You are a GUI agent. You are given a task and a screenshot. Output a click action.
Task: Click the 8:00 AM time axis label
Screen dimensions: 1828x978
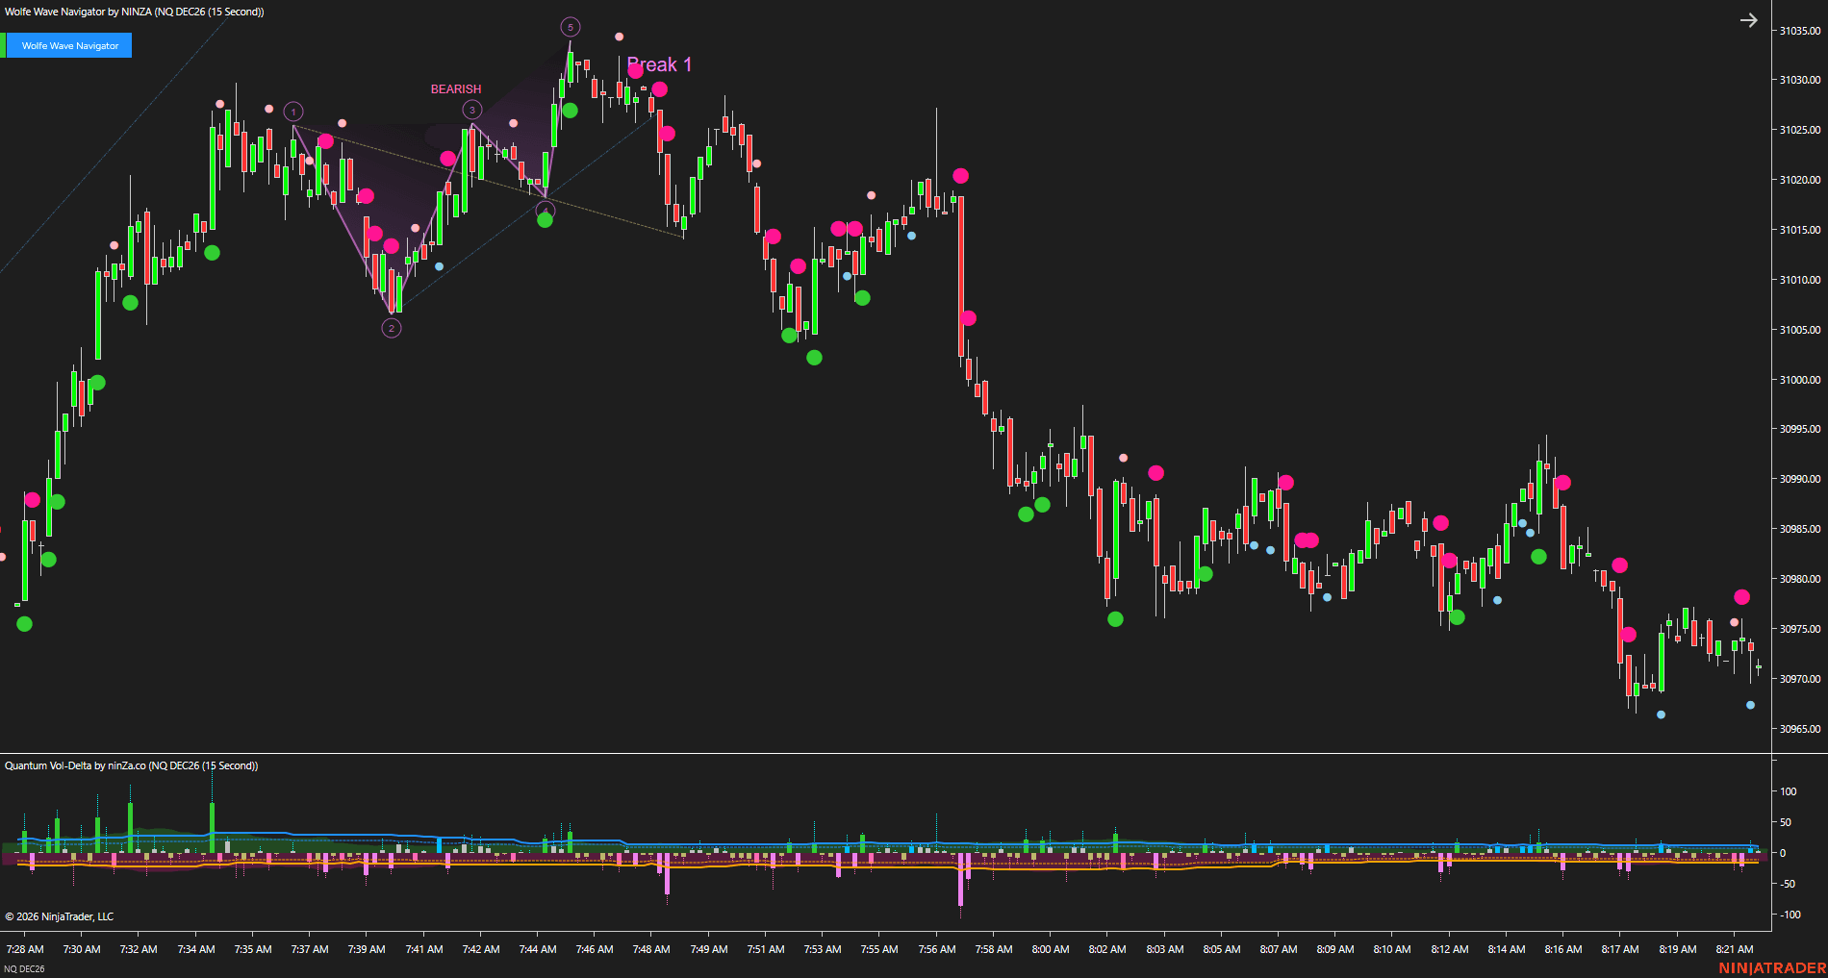click(1051, 949)
